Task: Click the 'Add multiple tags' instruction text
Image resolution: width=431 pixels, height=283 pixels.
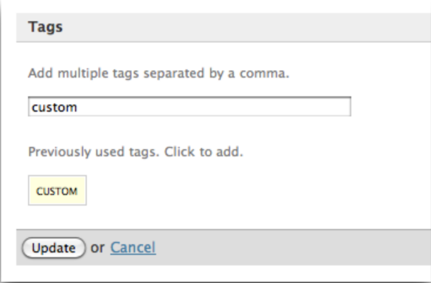Action: 158,74
